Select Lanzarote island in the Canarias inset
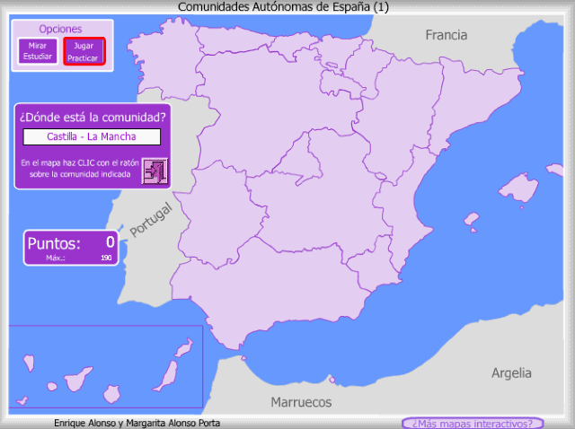Viewport: 575px width, 429px height. click(184, 348)
